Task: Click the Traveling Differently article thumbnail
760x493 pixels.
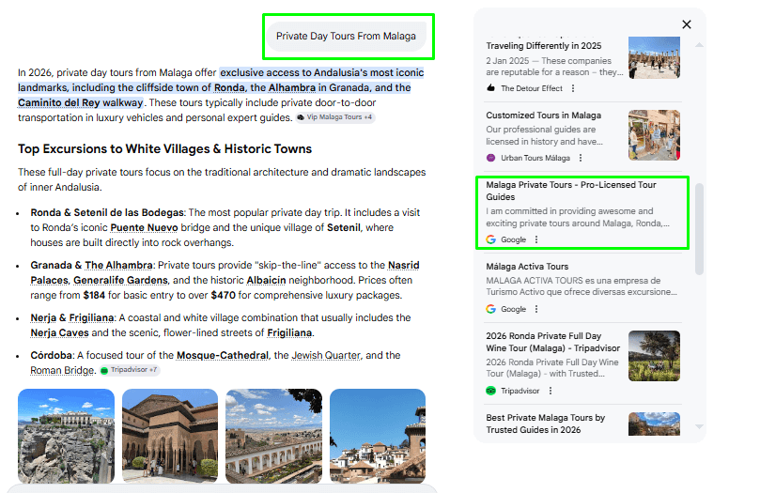Action: [x=655, y=57]
